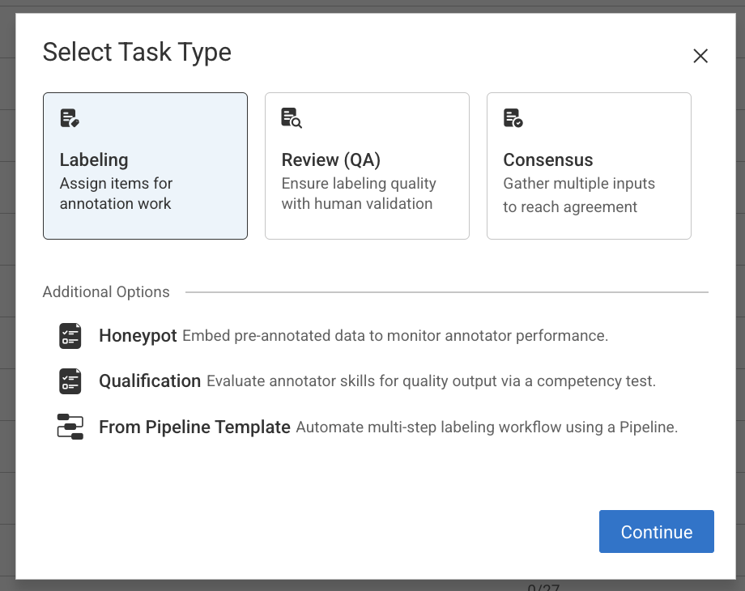
Task: Click 'Ensure labeling quality with human validation' text
Action: tap(359, 193)
